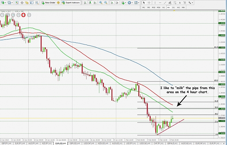
Task: Open the Data Window crosshair icon
Action: (22, 3)
